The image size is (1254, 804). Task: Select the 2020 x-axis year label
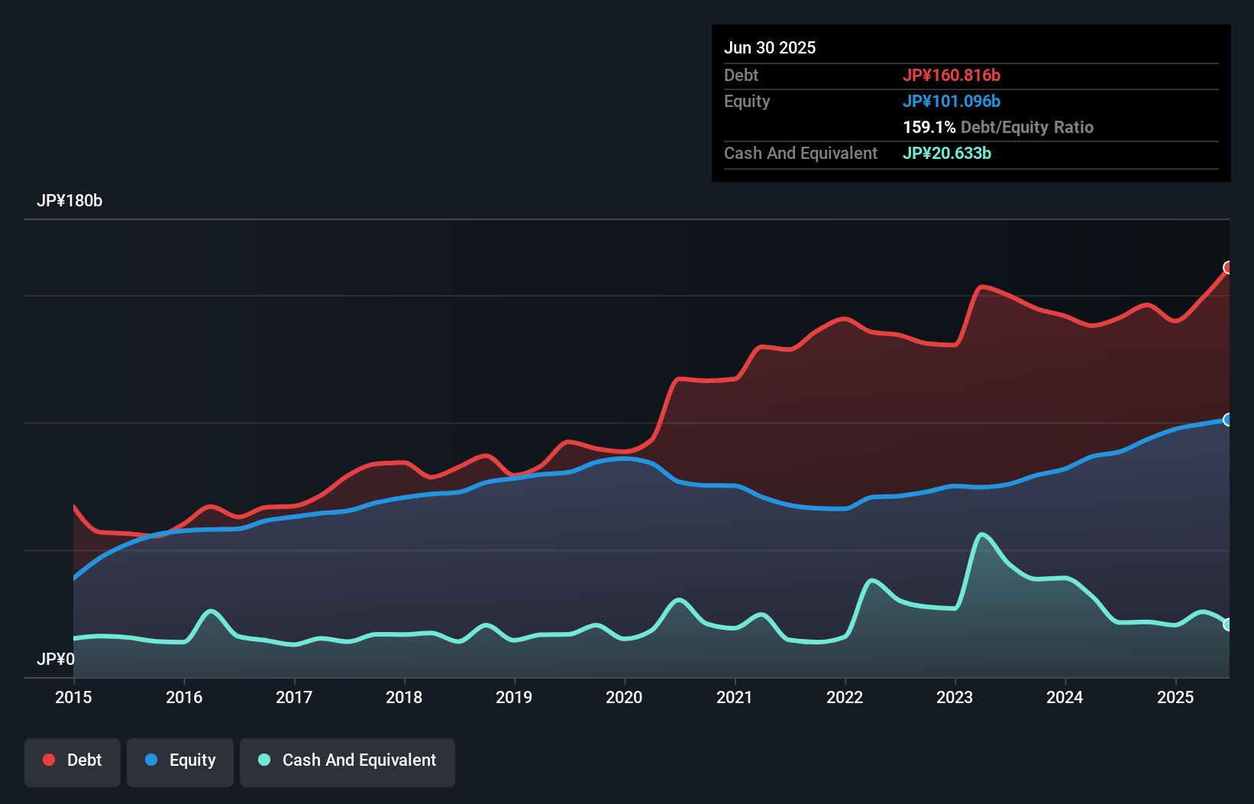[x=624, y=697]
